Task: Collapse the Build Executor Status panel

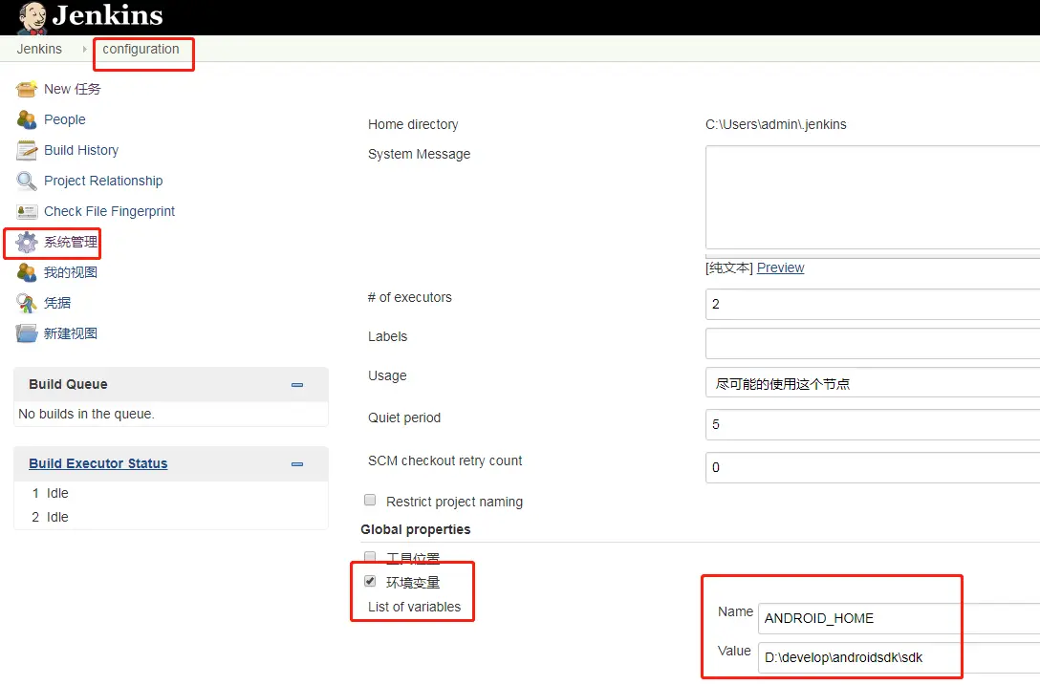Action: coord(297,464)
